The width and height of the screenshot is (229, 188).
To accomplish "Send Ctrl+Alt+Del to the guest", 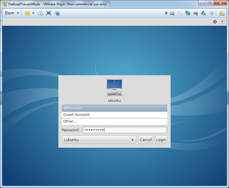I will tap(40, 13).
